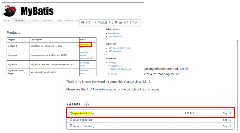
Task: Open the Migrations docs link
Action: coord(82,66)
